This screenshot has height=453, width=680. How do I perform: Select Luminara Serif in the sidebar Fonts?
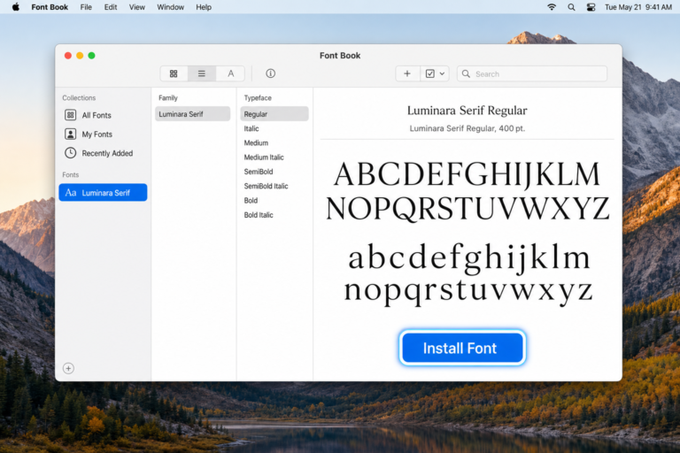[104, 193]
